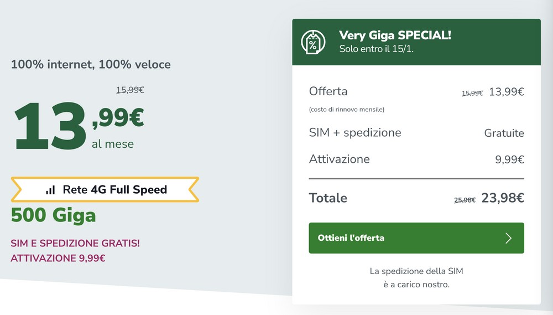The width and height of the screenshot is (553, 315).
Task: Click the Solo entro il 15/1 text
Action: (376, 49)
